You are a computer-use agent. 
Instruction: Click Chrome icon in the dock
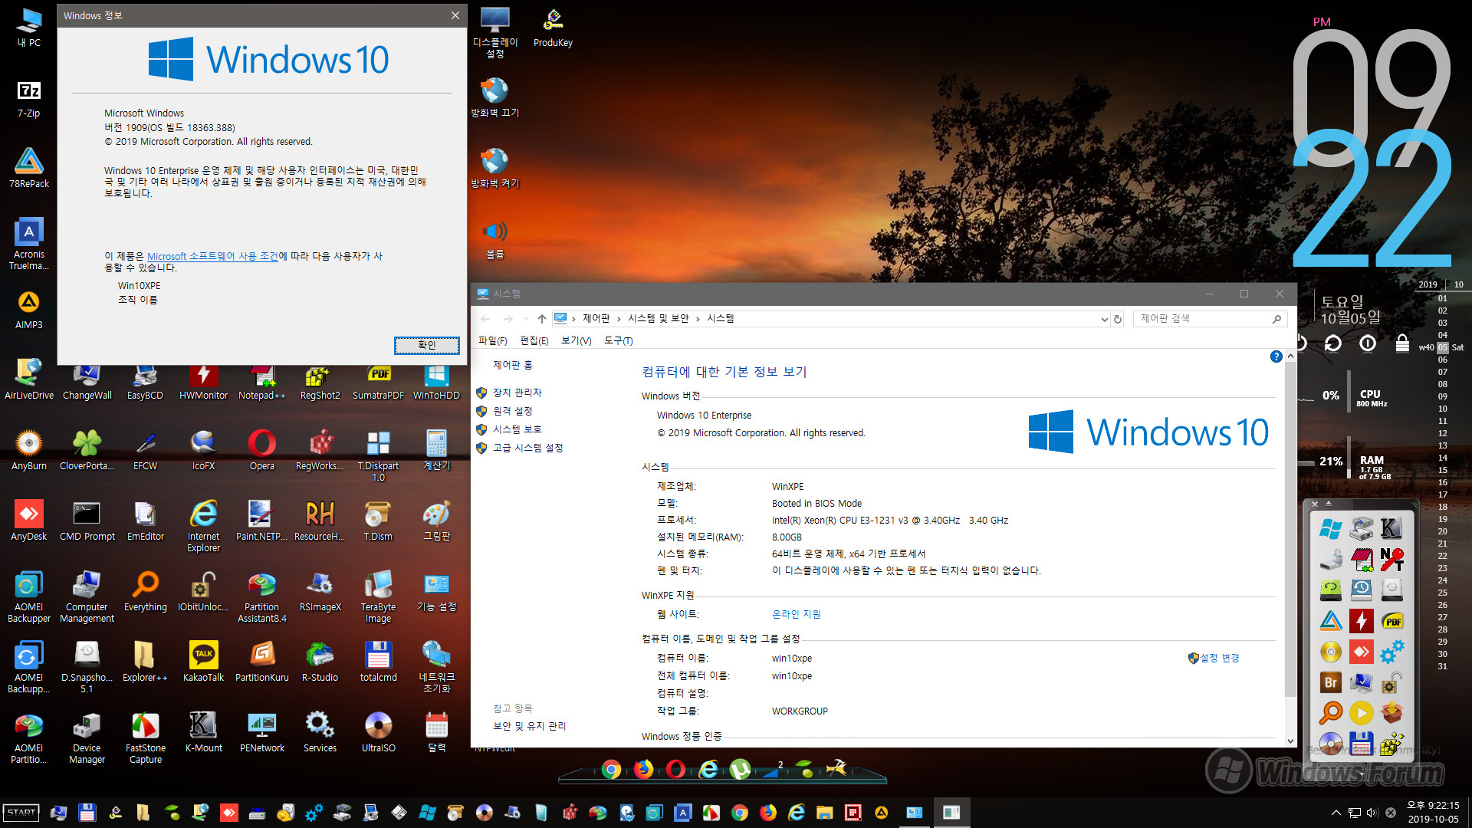point(611,769)
